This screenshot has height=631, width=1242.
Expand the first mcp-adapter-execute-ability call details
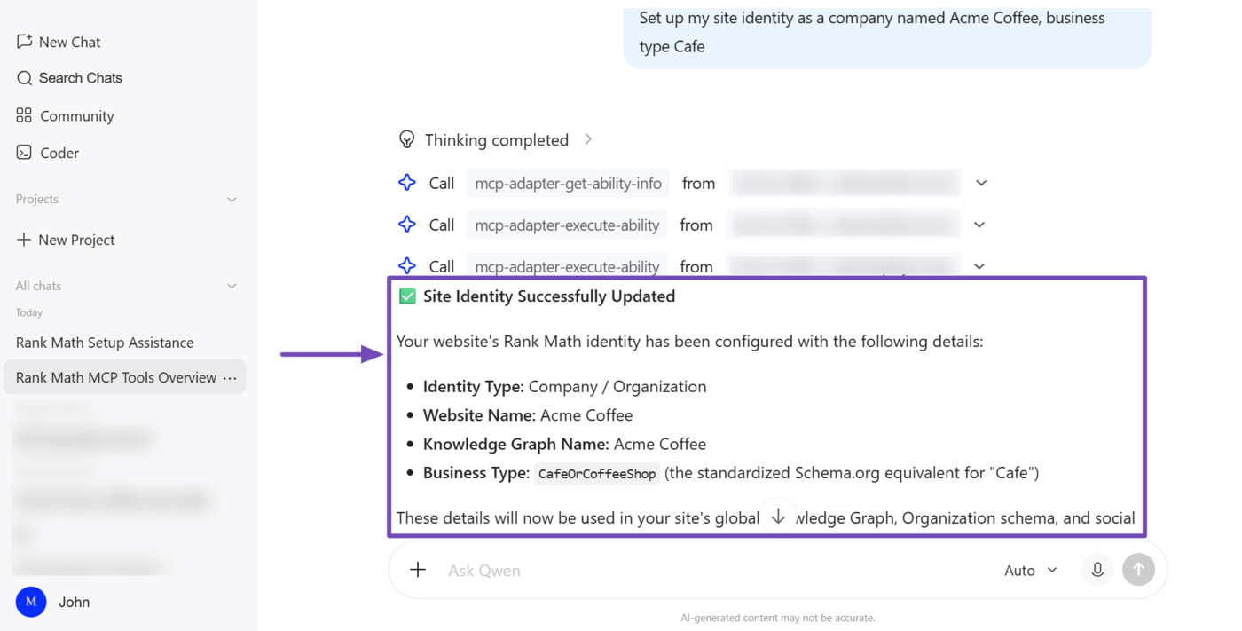click(x=979, y=225)
